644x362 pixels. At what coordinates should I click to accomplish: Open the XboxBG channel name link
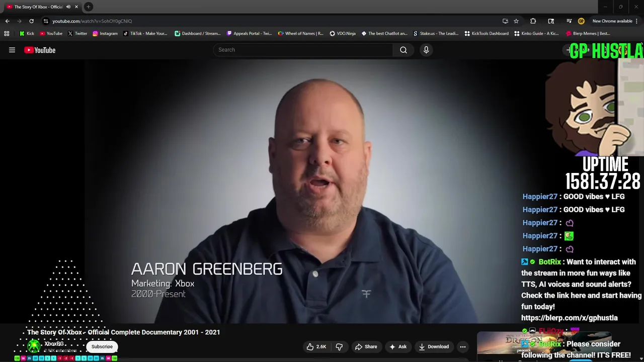(x=54, y=344)
